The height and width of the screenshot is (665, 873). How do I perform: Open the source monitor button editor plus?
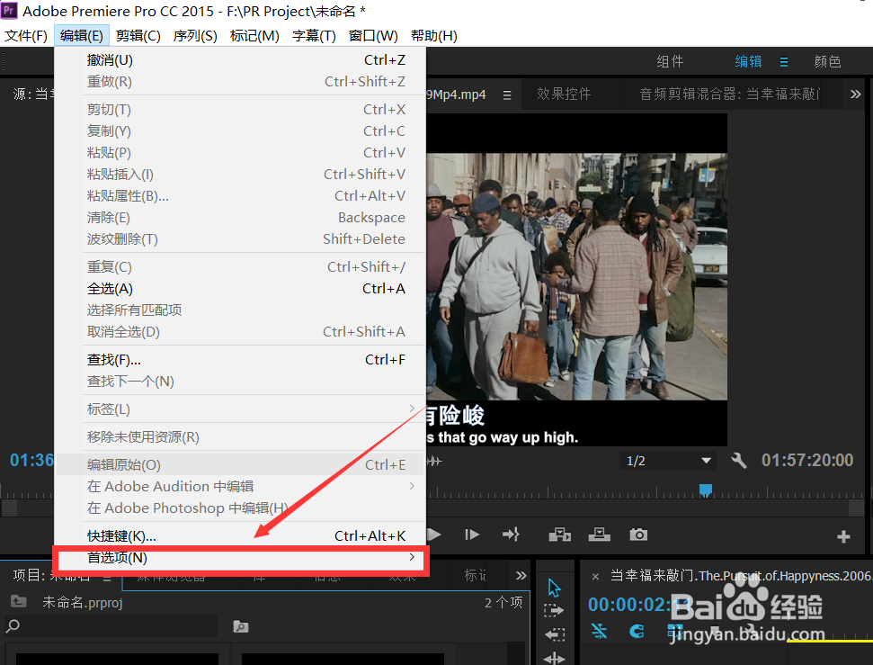[x=843, y=537]
